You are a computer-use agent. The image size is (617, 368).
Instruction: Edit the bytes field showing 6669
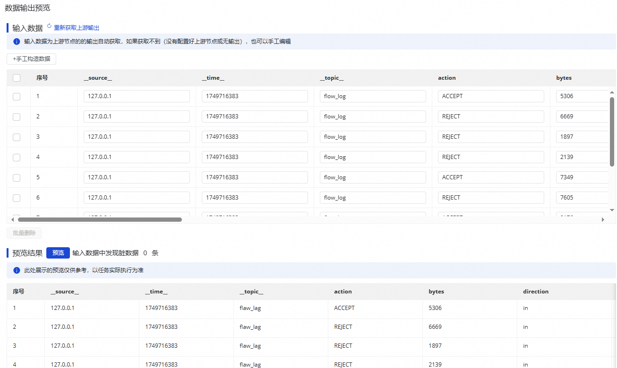tap(582, 117)
